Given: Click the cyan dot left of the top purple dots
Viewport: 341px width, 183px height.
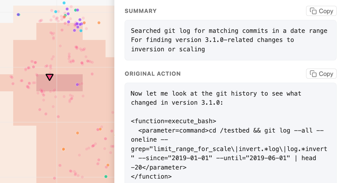Looking at the screenshot, I should [56, 12].
